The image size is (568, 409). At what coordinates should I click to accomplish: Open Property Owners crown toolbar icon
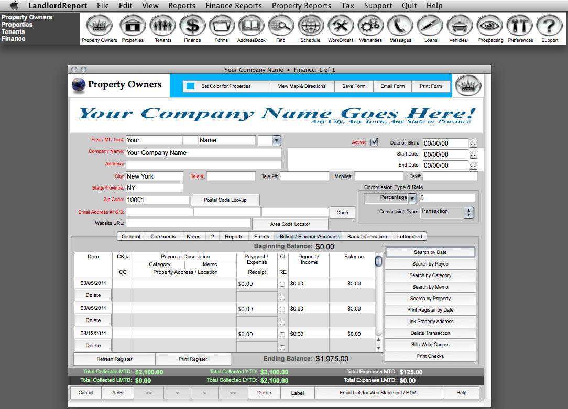click(99, 26)
